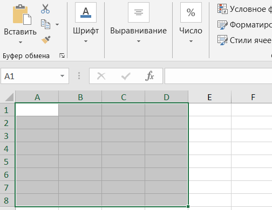Image resolution: width=272 pixels, height=210 pixels.
Task: Open Условное форматирование menu
Action: point(244,9)
